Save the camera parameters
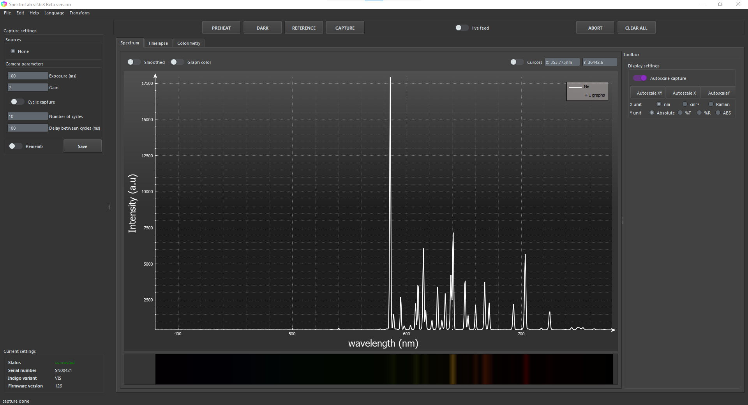This screenshot has height=405, width=748. [83, 146]
